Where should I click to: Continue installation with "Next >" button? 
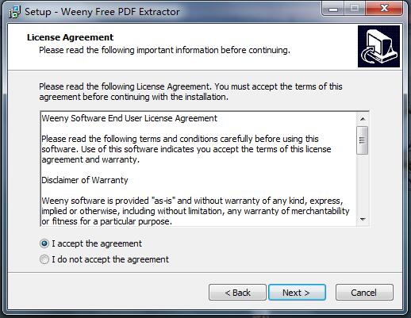click(x=297, y=293)
